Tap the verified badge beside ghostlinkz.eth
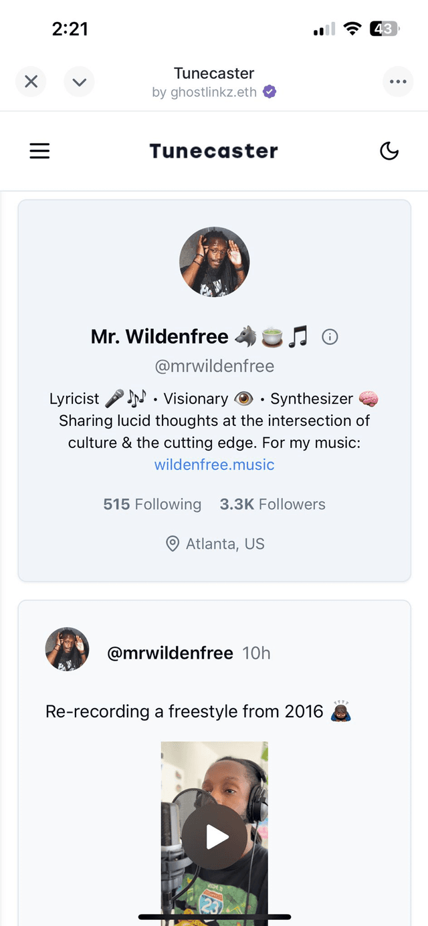Image resolution: width=428 pixels, height=926 pixels. 268,92
